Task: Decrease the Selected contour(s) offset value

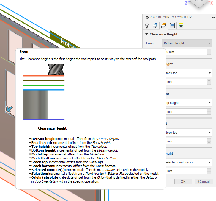Action: [x=209, y=173]
